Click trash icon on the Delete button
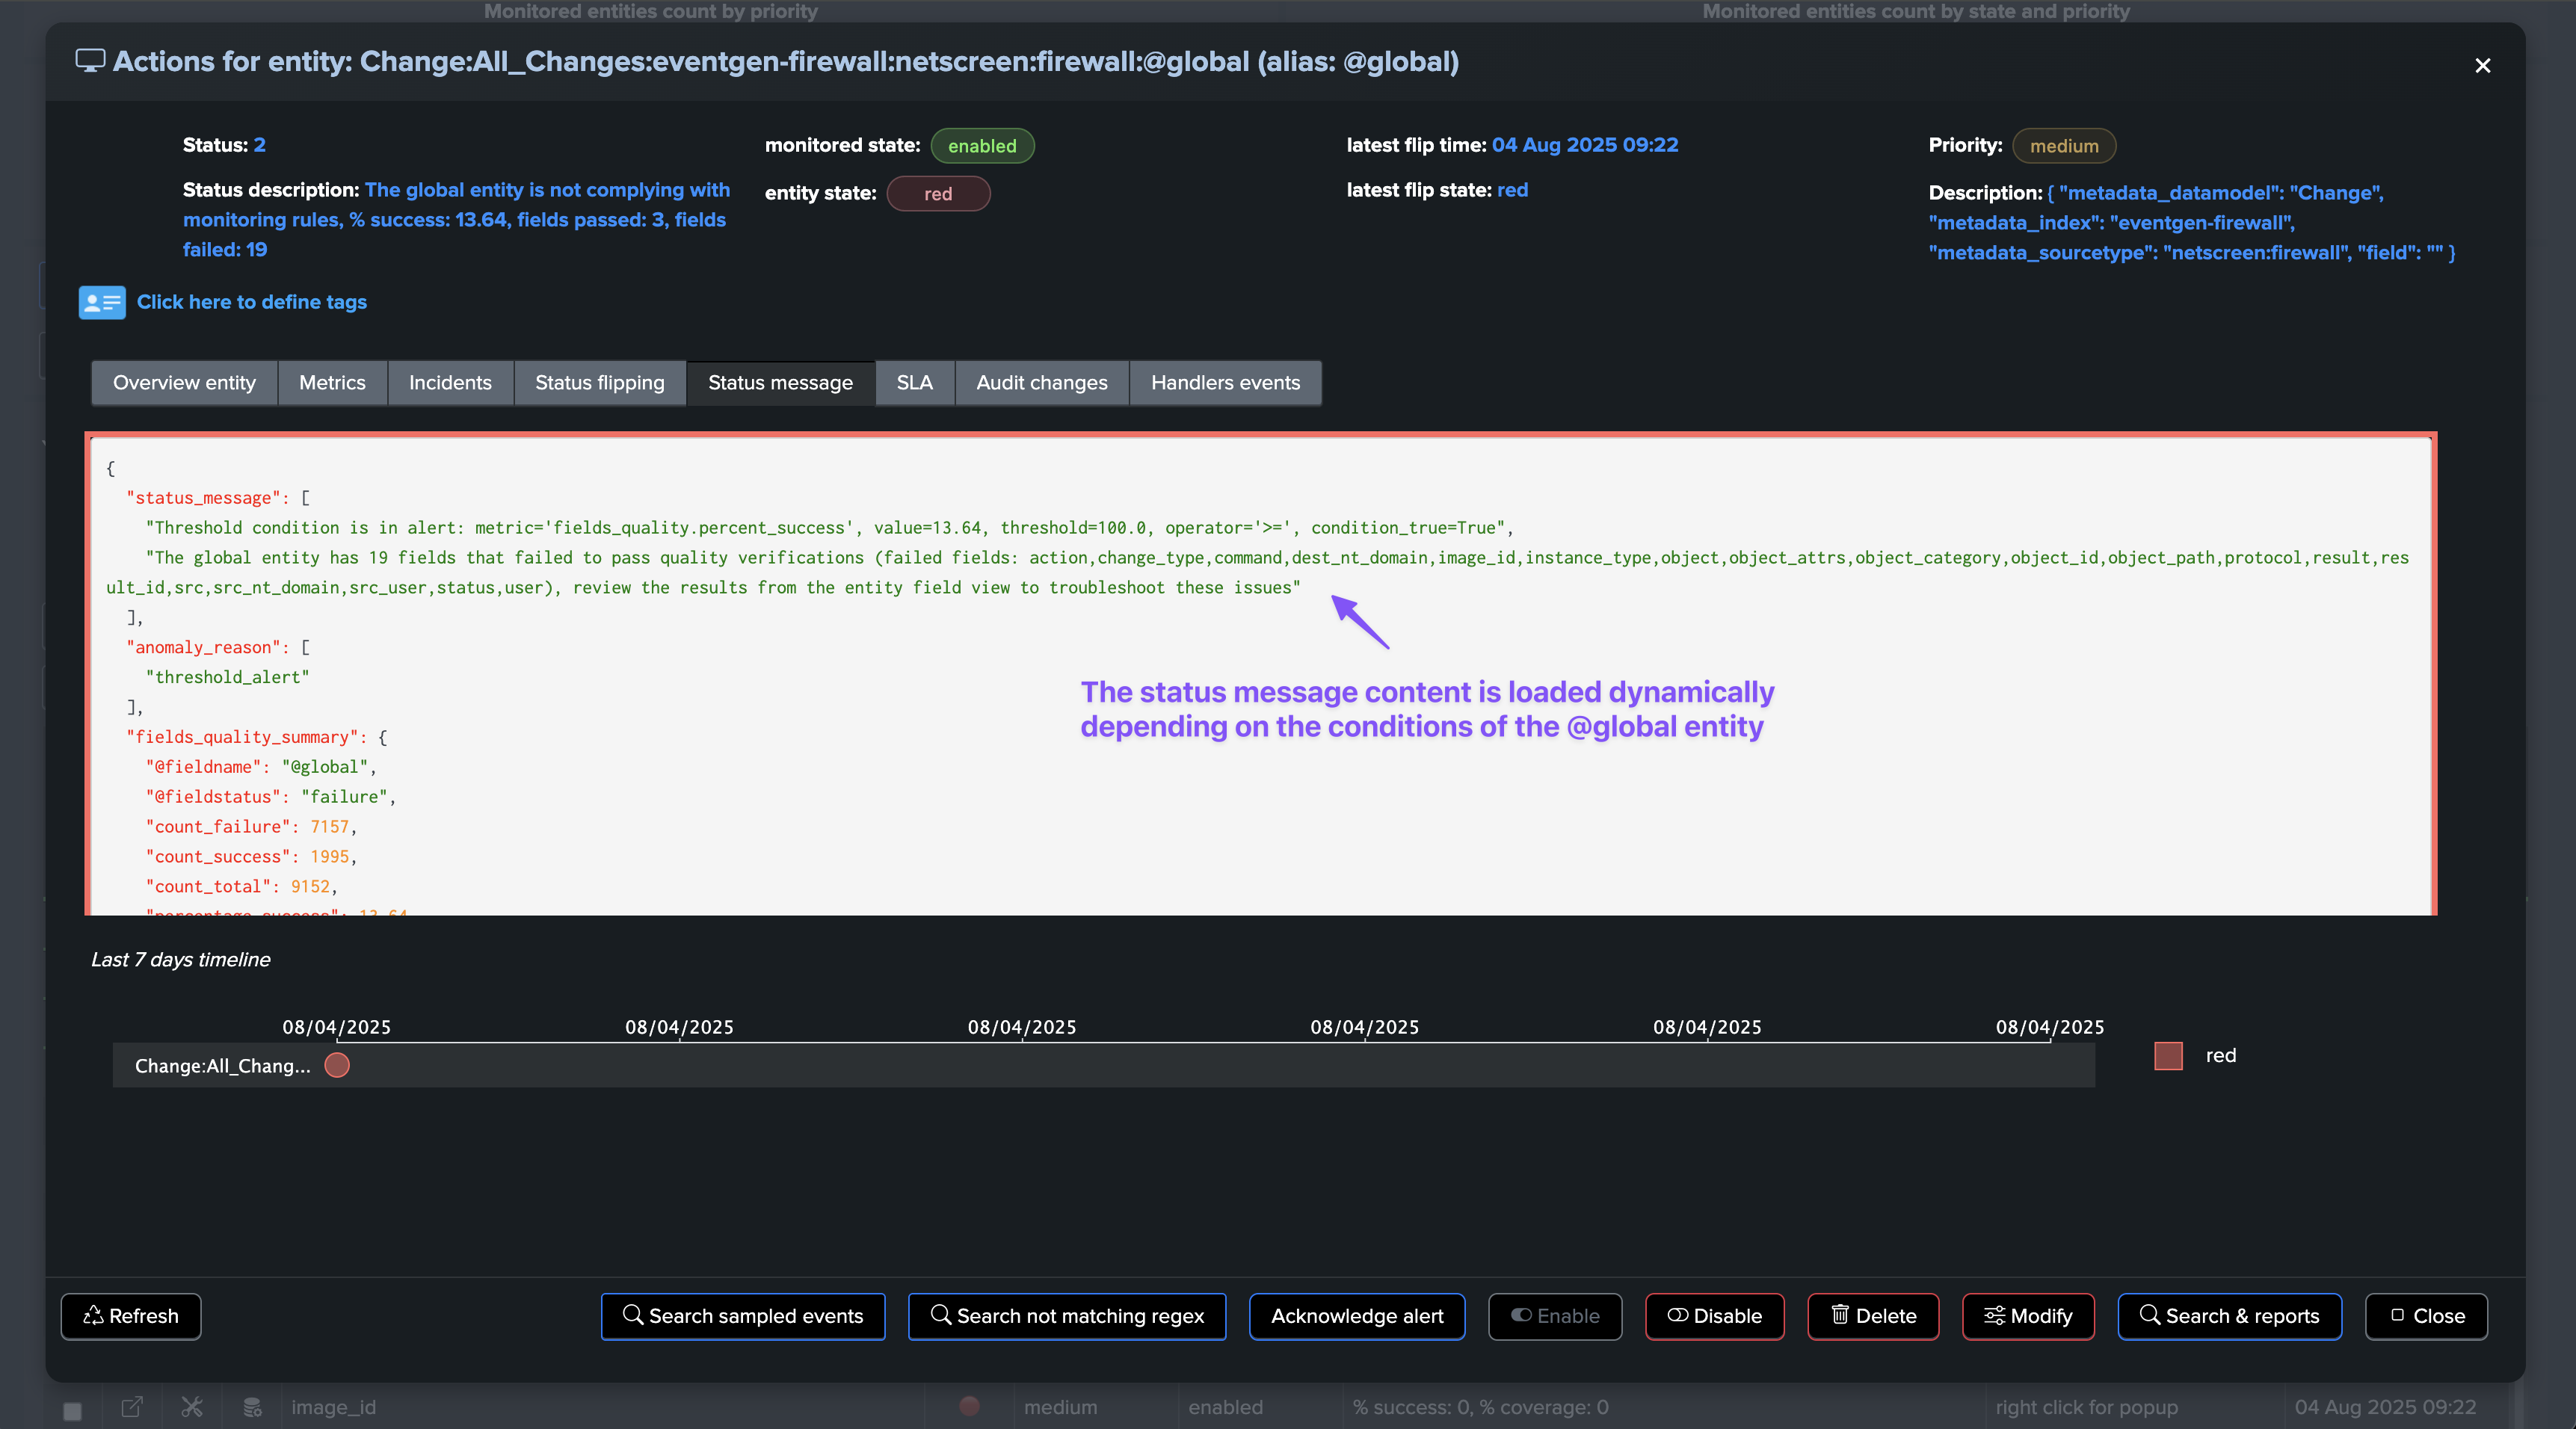 click(x=1840, y=1314)
